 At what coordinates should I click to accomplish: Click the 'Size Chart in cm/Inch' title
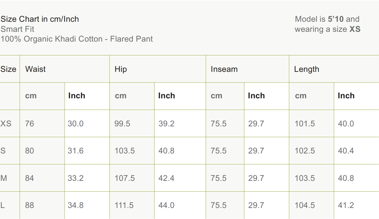tap(40, 19)
